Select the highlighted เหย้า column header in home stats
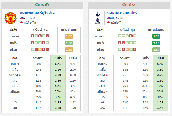The height and width of the screenshot is (116, 172). tap(58, 58)
